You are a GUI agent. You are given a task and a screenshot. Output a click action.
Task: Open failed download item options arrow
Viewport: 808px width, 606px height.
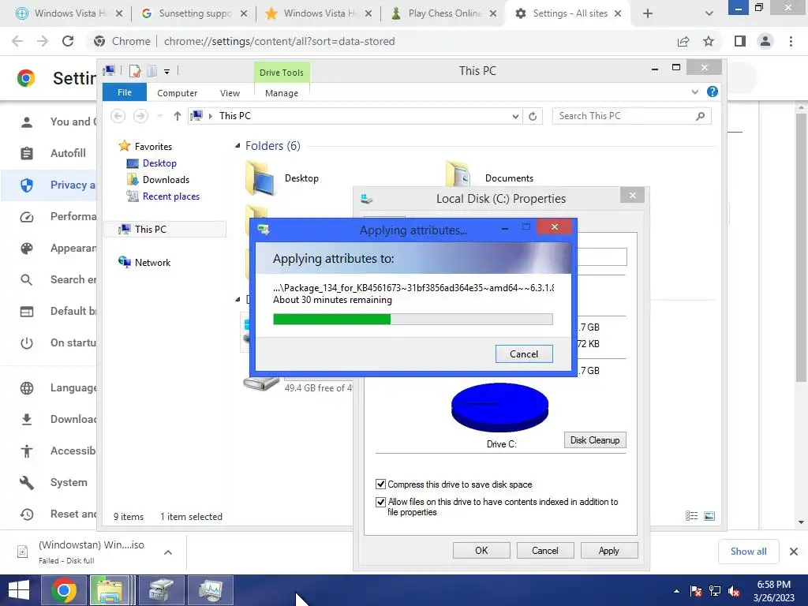tap(167, 552)
